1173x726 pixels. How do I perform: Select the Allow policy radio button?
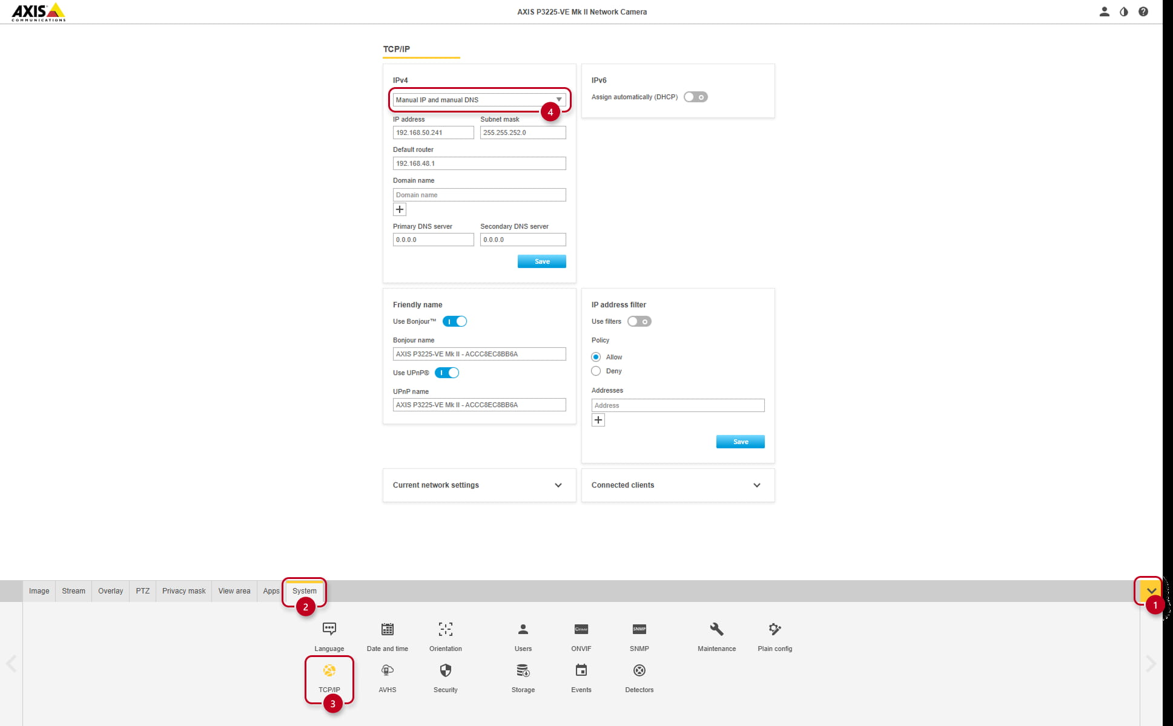(x=596, y=357)
